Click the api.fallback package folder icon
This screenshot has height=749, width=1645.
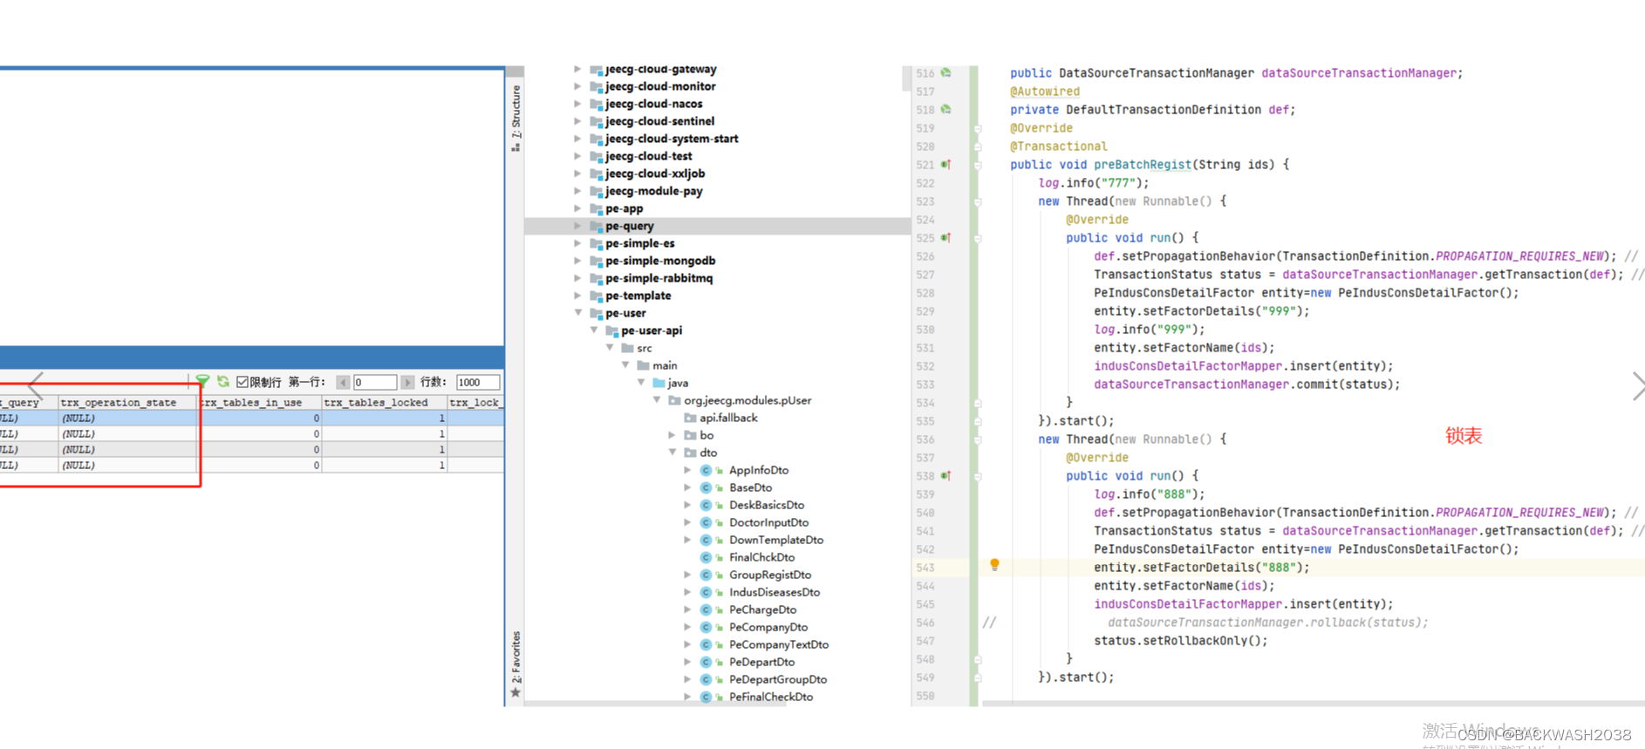(x=690, y=418)
